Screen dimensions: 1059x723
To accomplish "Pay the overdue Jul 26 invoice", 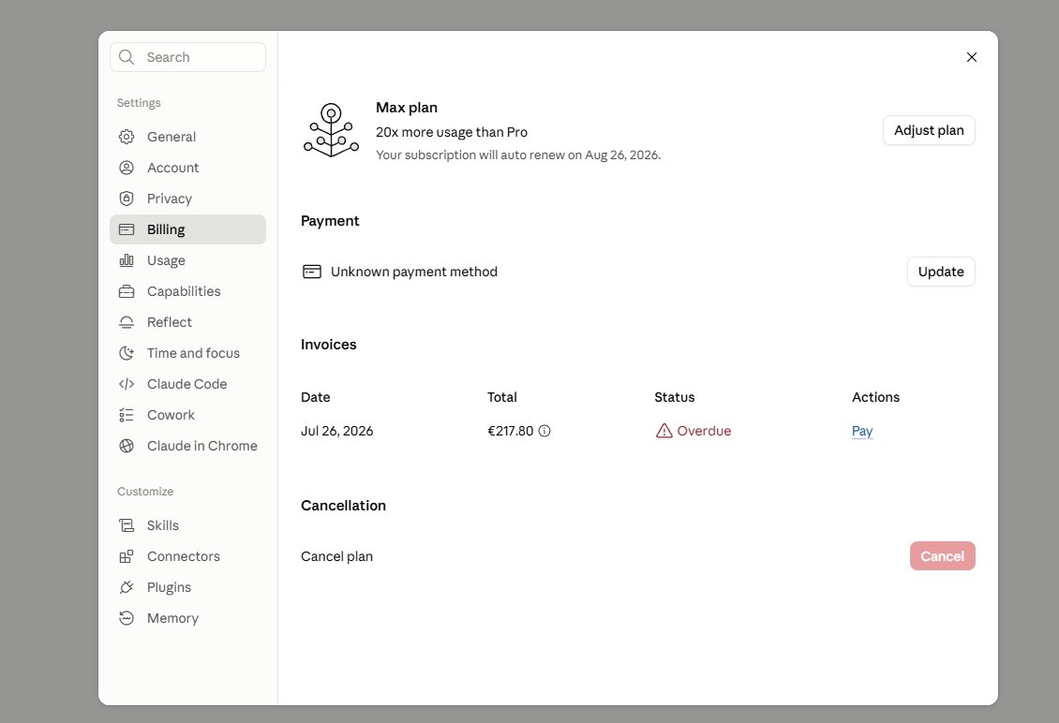I will [x=862, y=431].
